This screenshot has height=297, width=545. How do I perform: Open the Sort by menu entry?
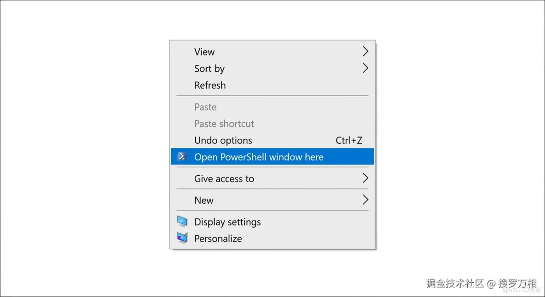click(209, 68)
